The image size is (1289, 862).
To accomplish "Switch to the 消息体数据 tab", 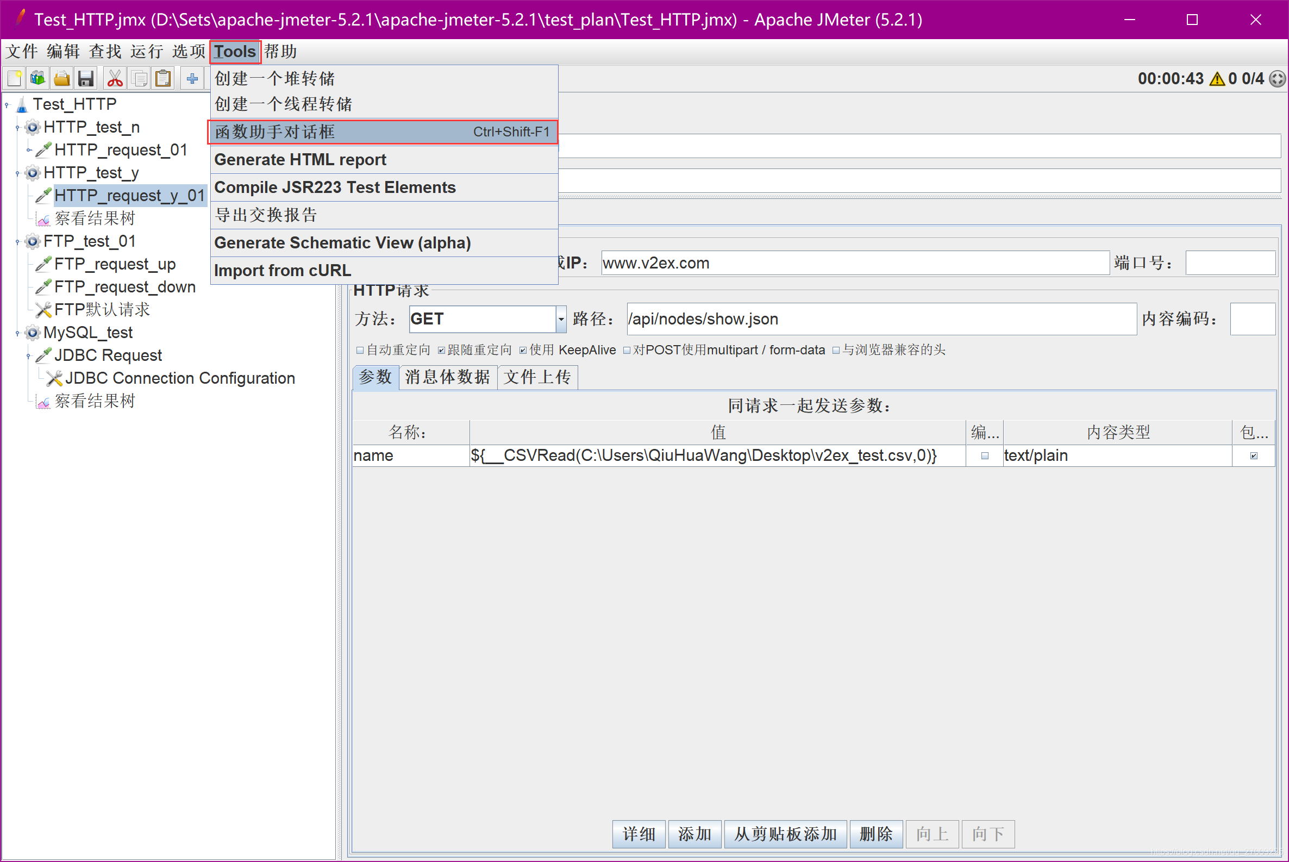I will point(447,377).
